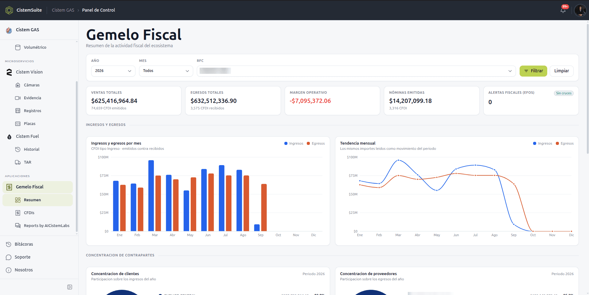589x295 pixels.
Task: Click the Nosotros info icon
Action: click(9, 270)
